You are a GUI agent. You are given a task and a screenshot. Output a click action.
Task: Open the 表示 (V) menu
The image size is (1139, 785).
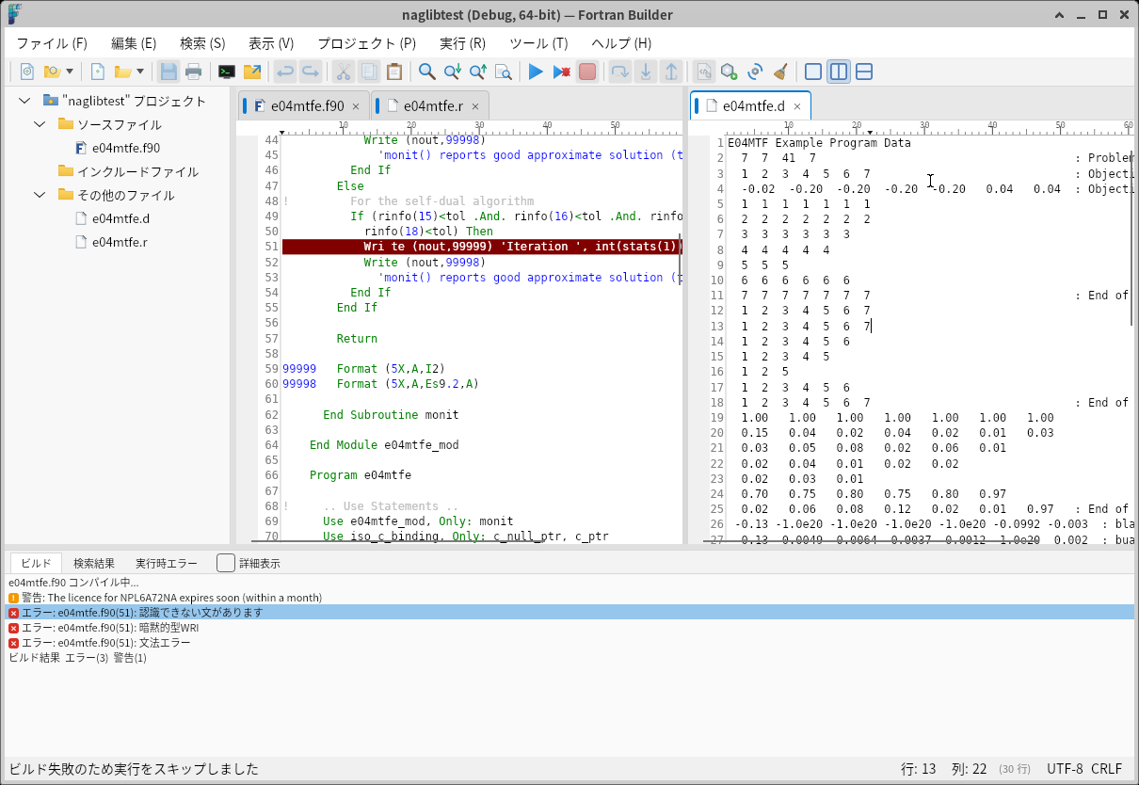coord(271,43)
